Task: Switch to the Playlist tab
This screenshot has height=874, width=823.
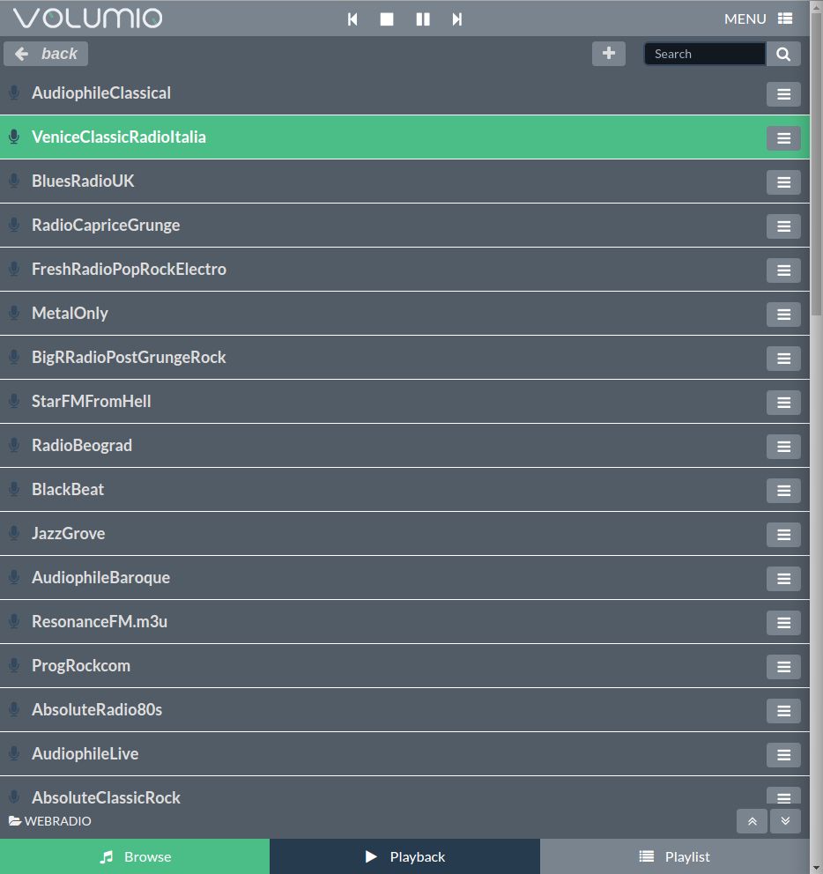Action: tap(675, 856)
